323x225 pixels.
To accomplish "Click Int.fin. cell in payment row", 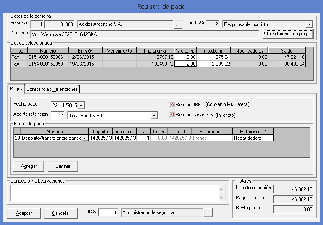I will pos(159,138).
